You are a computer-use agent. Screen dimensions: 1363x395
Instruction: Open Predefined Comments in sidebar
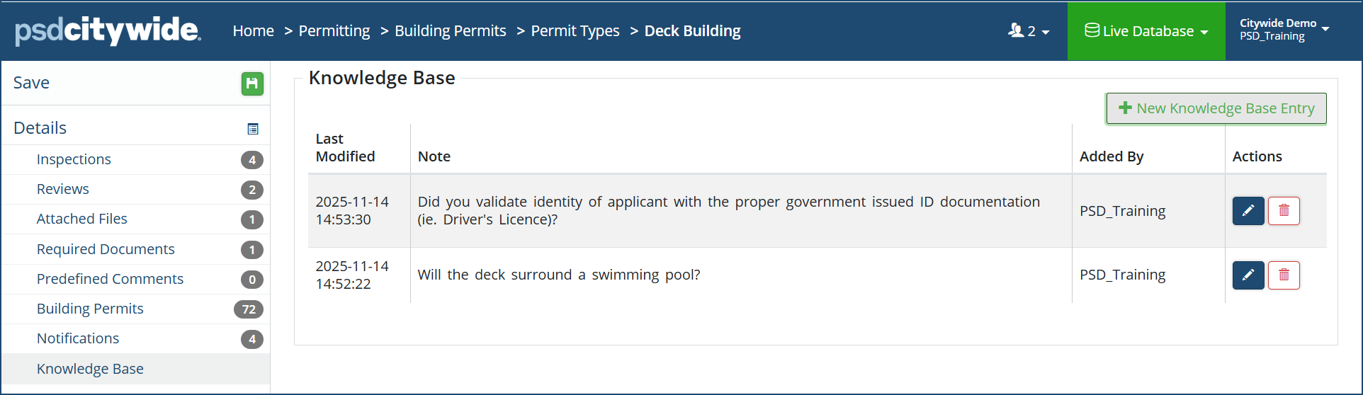tap(110, 279)
